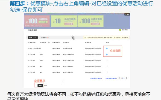Switch to the 全部 (11) tab

33,38
